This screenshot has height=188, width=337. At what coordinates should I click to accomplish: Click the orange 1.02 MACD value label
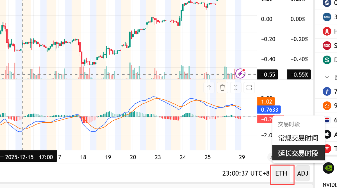point(266,102)
